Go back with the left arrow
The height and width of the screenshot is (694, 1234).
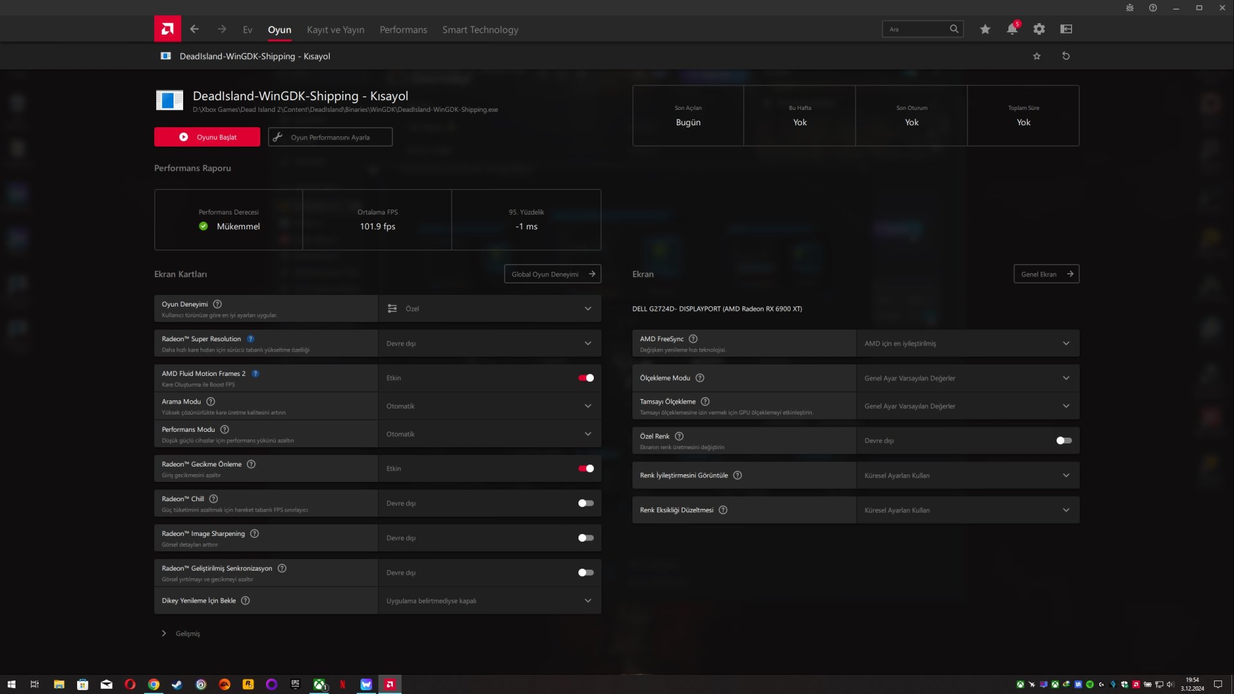[194, 29]
